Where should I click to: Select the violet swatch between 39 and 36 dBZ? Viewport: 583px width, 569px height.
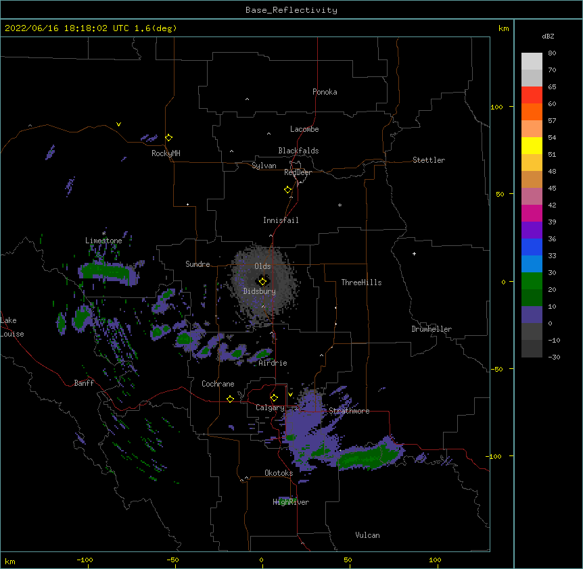532,230
